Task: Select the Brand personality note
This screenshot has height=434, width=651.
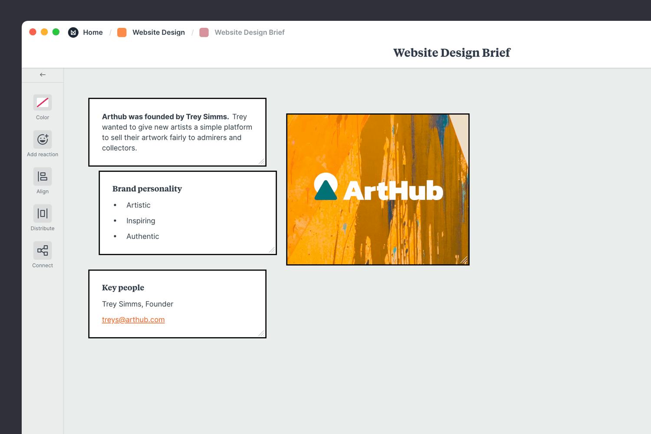Action: 187,212
